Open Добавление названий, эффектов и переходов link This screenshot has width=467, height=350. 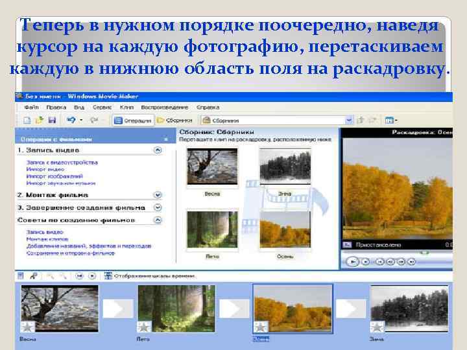click(89, 246)
